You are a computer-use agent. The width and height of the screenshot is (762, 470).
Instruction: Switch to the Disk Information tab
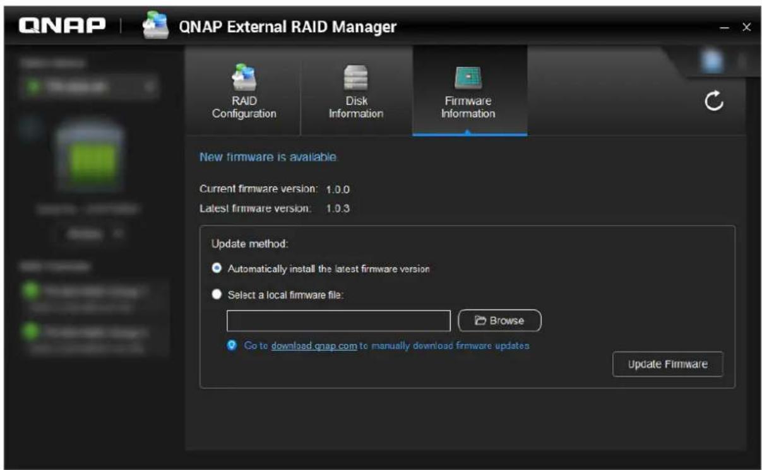[357, 91]
